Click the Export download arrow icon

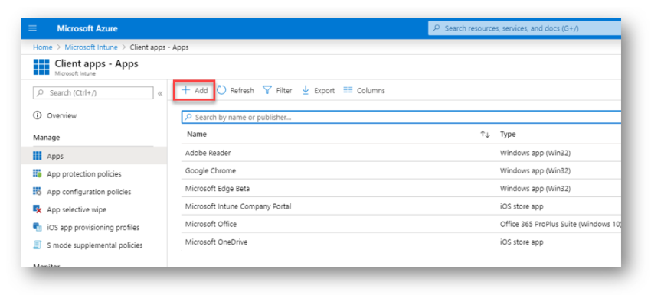click(x=306, y=90)
